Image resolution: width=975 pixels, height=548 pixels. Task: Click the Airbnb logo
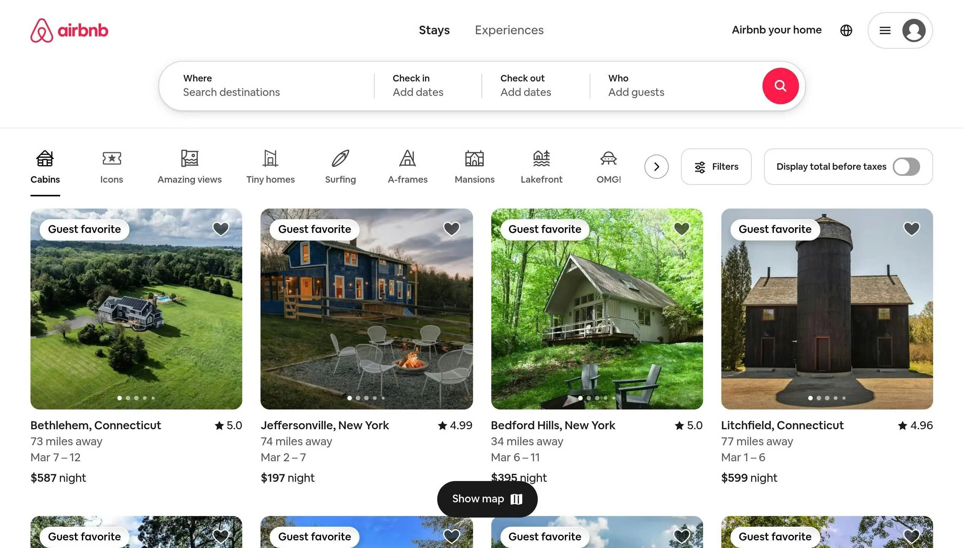pyautogui.click(x=69, y=30)
